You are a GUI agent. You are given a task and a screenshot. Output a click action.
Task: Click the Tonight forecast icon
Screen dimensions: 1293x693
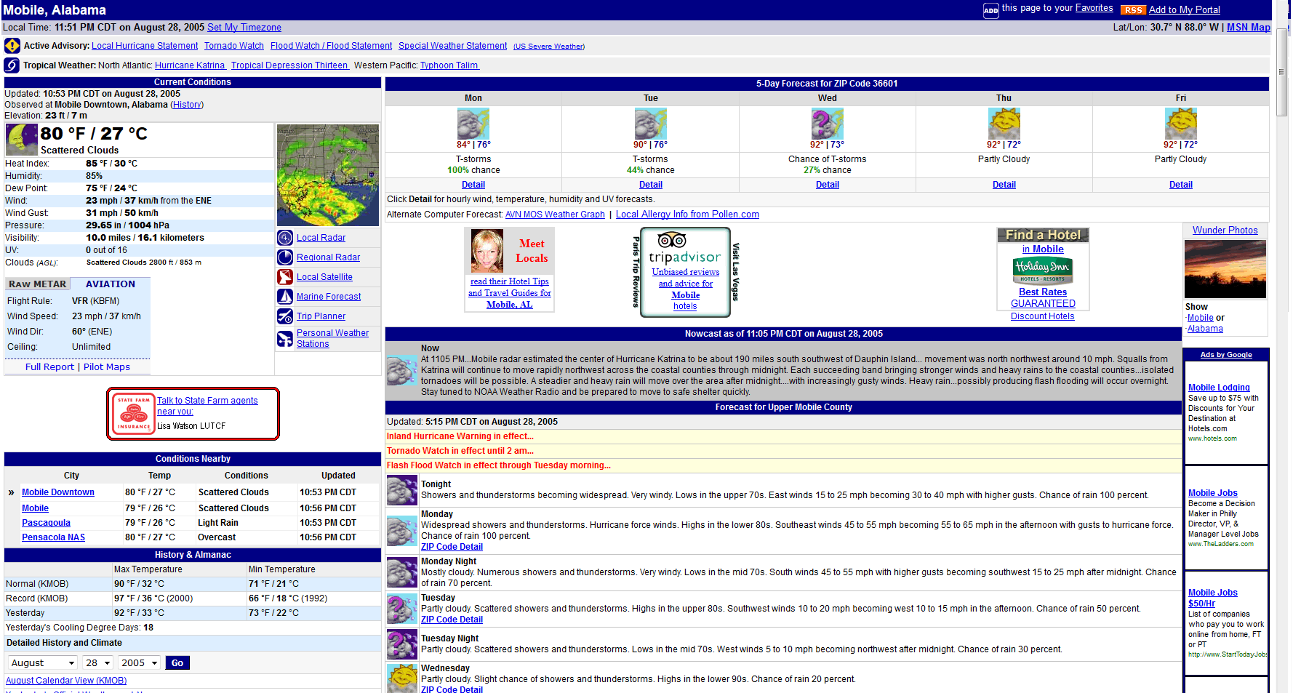click(401, 491)
